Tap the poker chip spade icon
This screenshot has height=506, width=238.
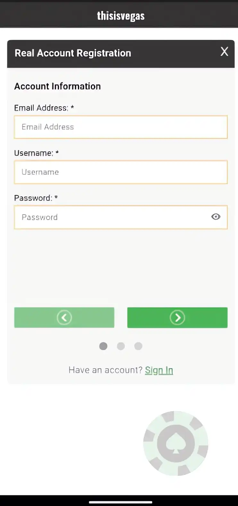(176, 443)
